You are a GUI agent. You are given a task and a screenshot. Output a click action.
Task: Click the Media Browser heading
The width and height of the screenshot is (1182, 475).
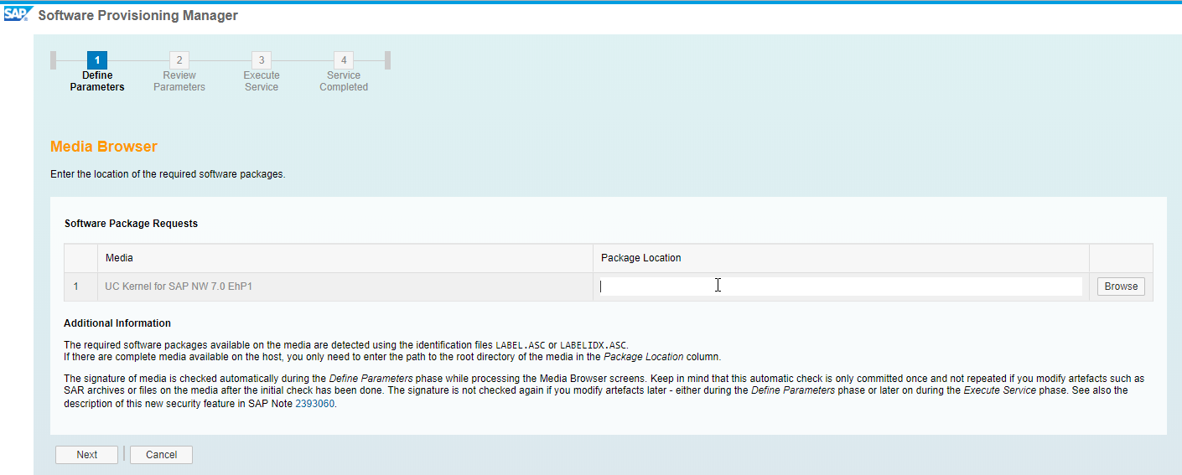(x=104, y=147)
